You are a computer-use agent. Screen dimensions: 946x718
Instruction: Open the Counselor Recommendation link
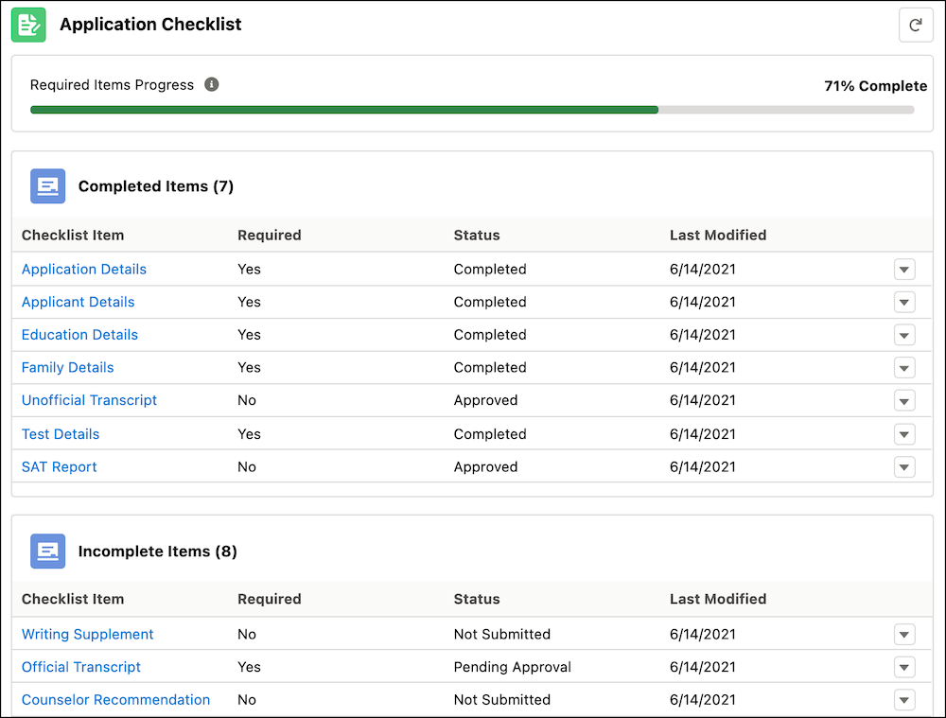coord(115,700)
